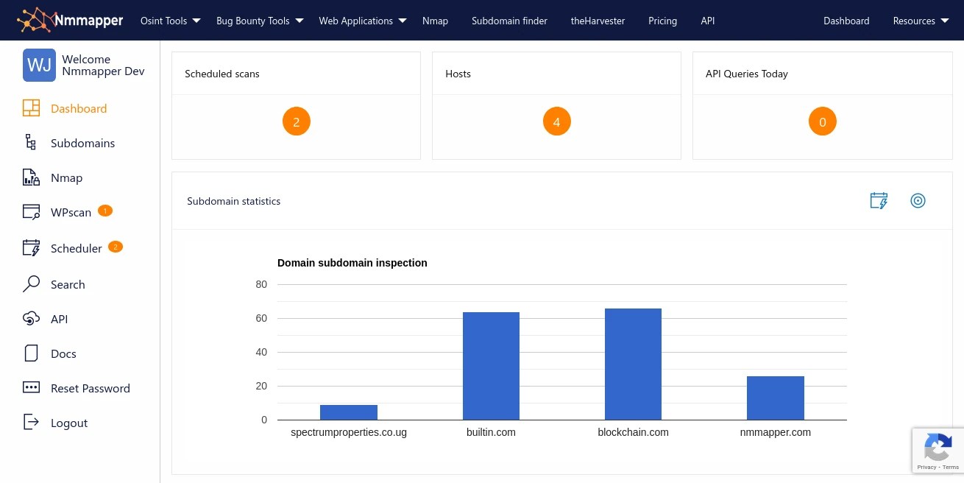Click the Logout arrow icon
The height and width of the screenshot is (483, 964).
tap(31, 423)
